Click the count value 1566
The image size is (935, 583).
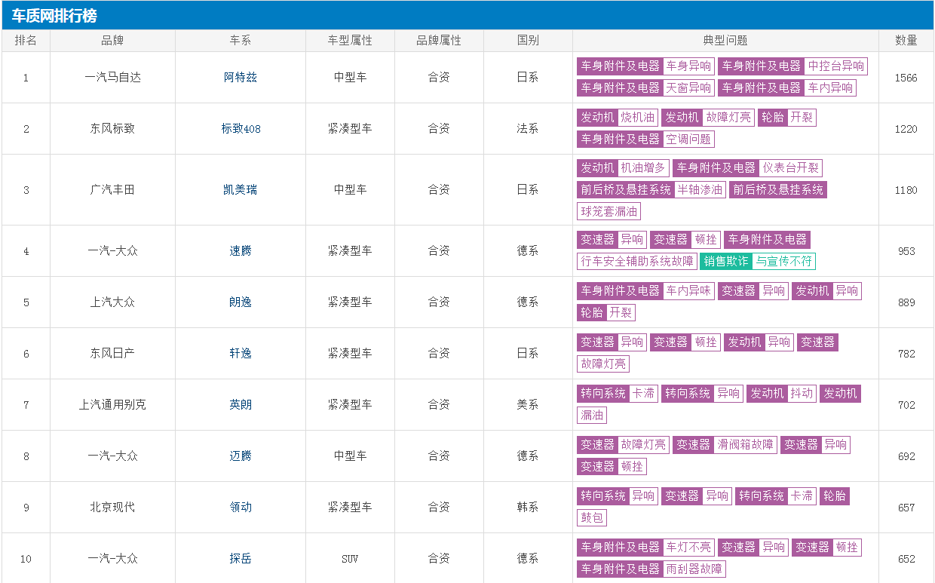tap(906, 78)
